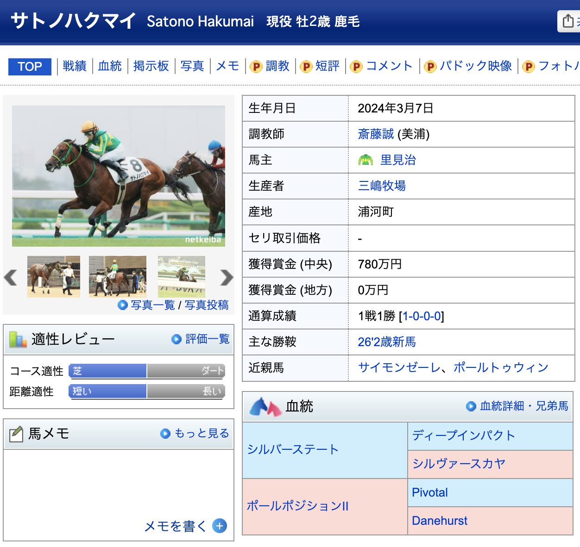Select the third thumbnail of the racecourse
Viewport: 580px width, 547px height.
[182, 276]
